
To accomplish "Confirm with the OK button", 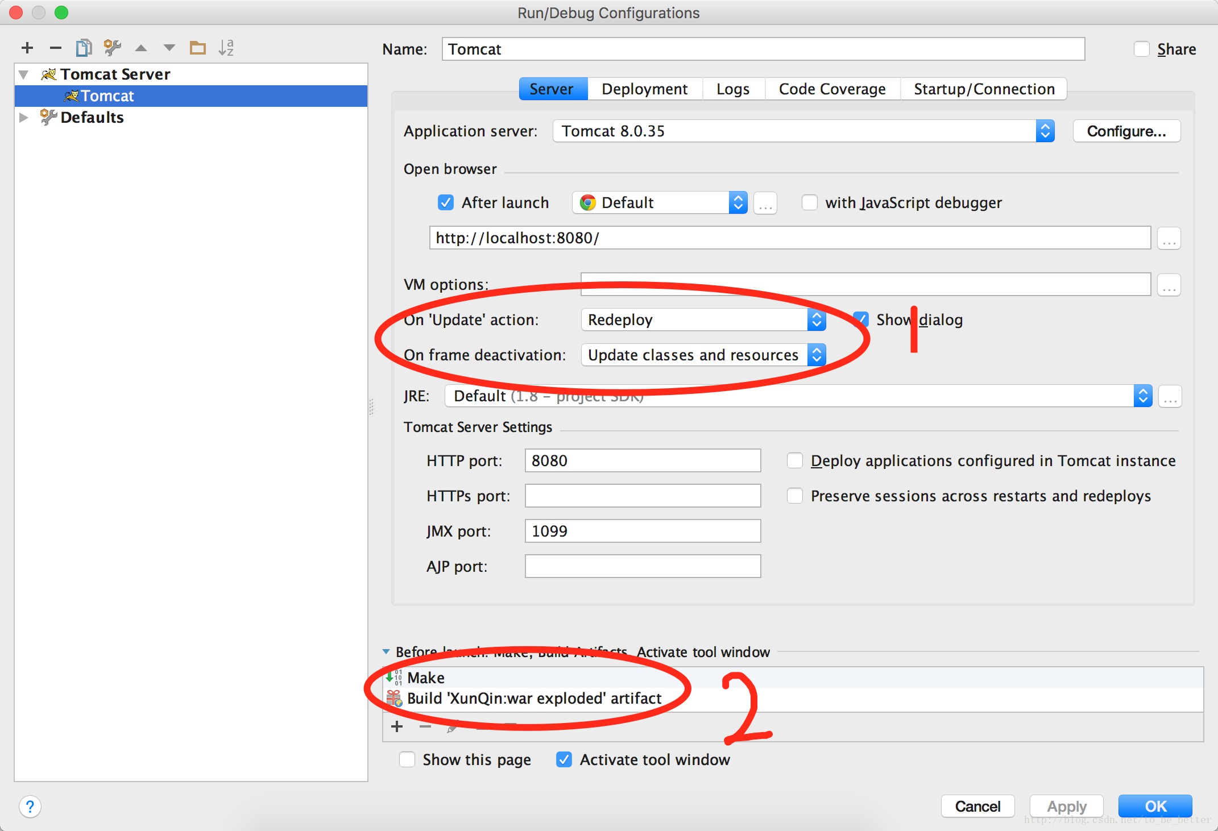I will 1155,807.
